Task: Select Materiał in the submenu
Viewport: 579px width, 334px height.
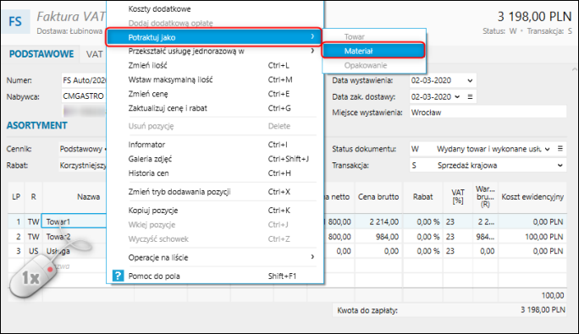Action: coord(373,51)
